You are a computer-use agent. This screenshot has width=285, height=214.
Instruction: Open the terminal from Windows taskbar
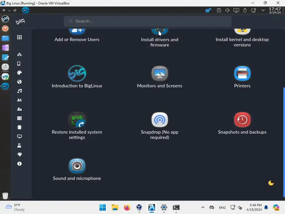176,207
